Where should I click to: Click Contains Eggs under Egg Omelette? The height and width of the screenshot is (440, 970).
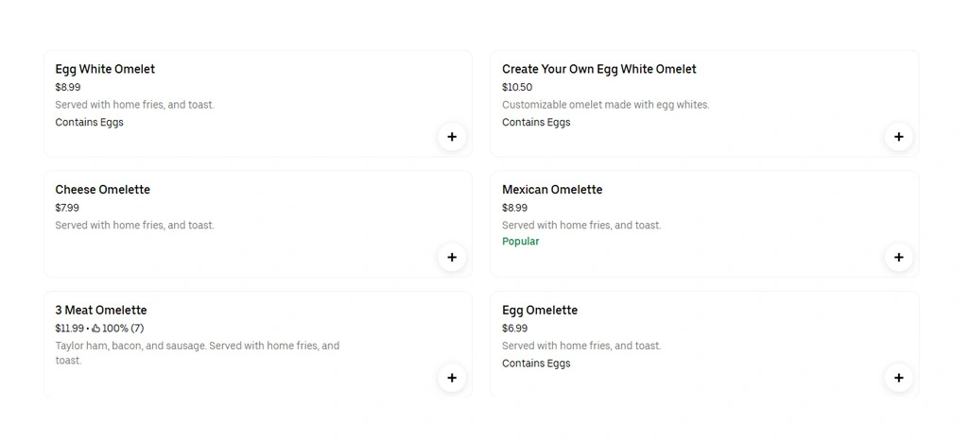(x=536, y=364)
